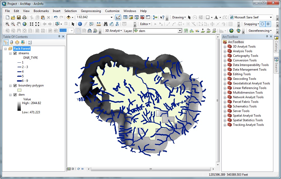Turn off the dem layer checkbox
The height and width of the screenshot is (179, 281).
[15, 95]
